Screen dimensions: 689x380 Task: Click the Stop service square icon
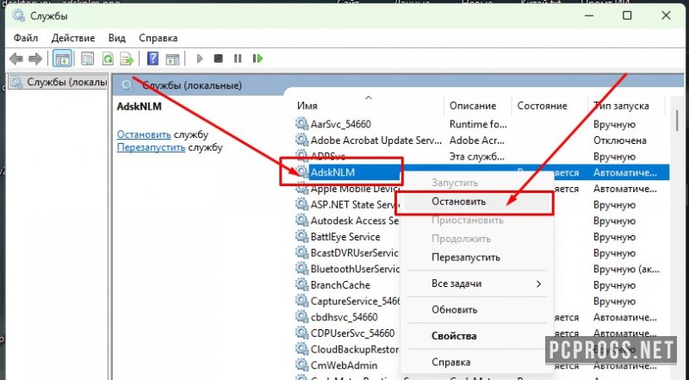coord(218,59)
